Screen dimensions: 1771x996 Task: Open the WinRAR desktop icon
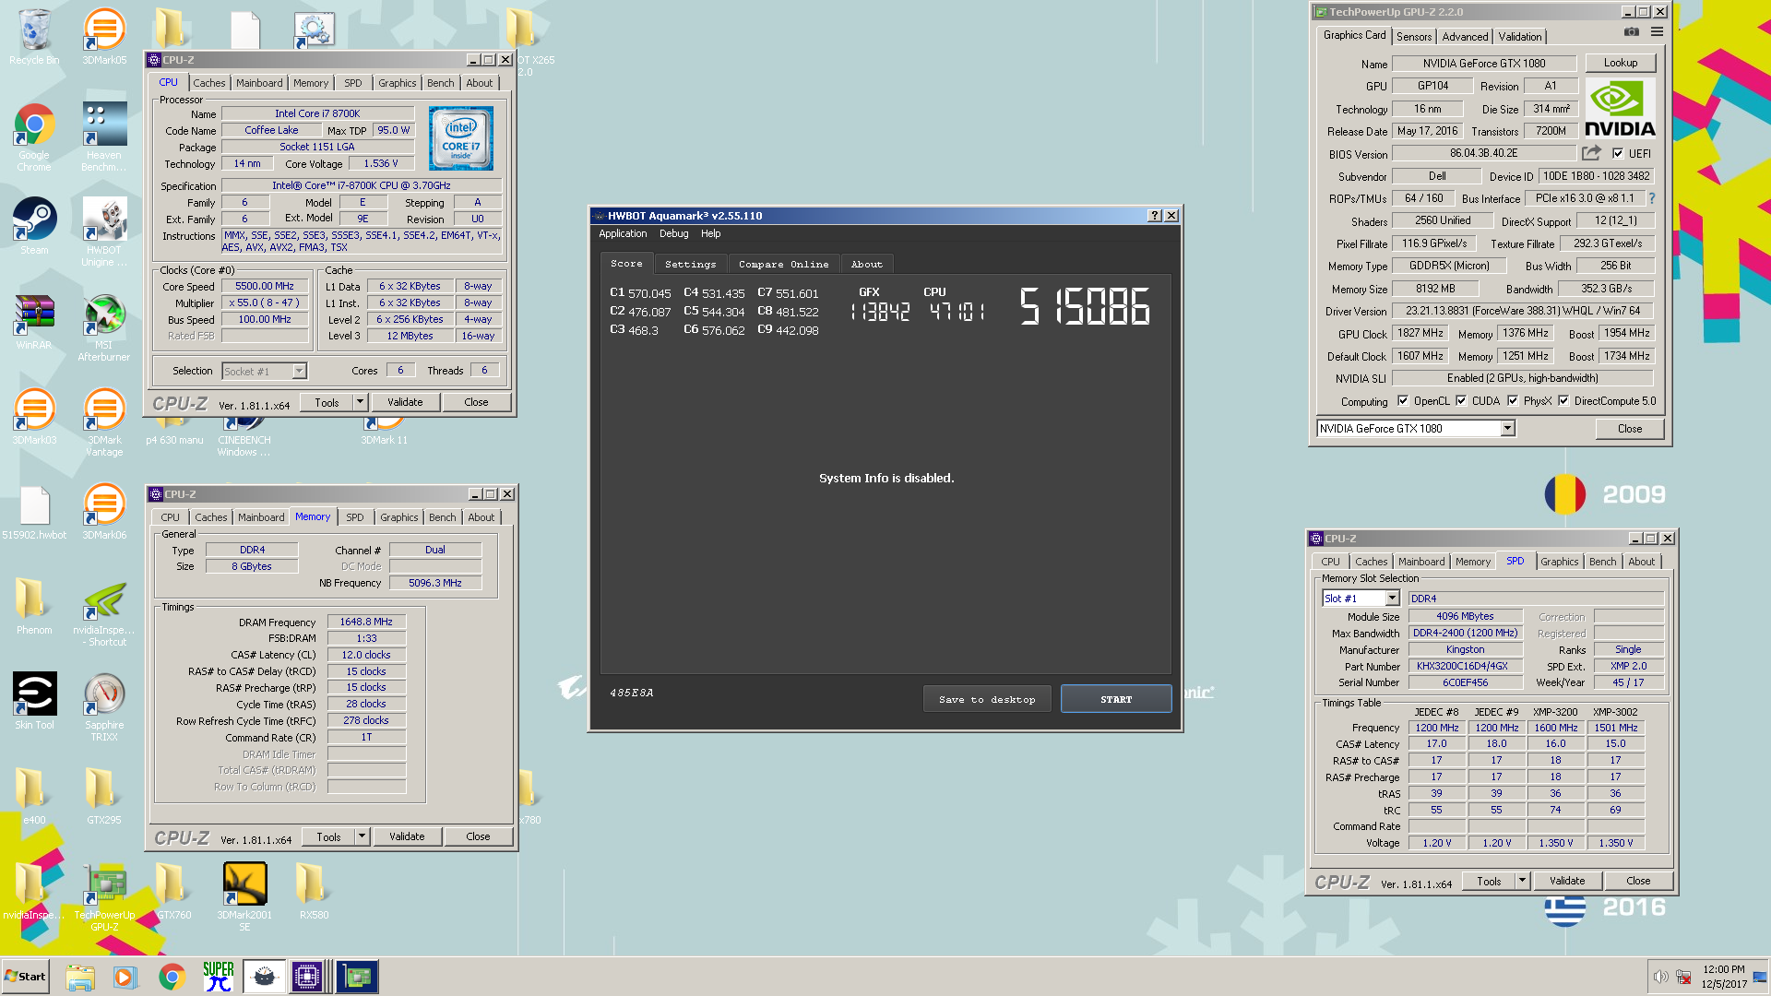(x=34, y=323)
